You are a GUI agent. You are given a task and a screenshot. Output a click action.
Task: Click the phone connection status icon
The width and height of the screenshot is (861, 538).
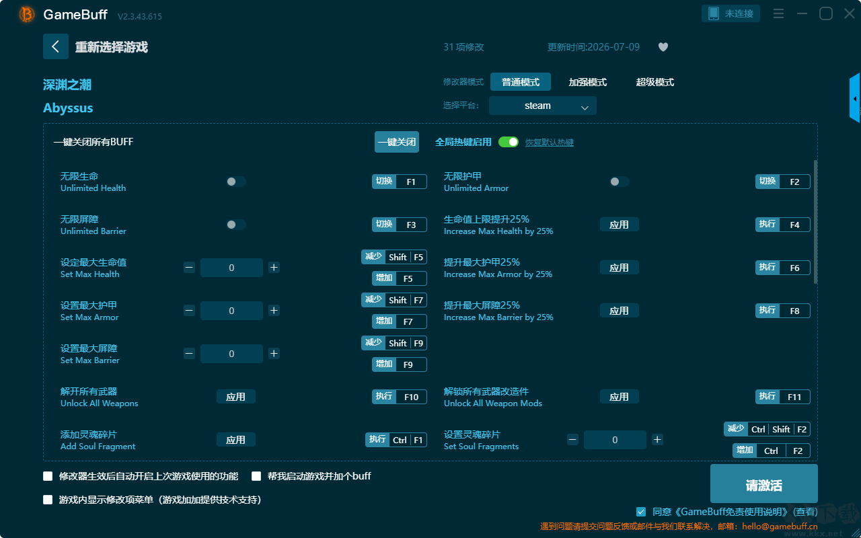pos(714,13)
